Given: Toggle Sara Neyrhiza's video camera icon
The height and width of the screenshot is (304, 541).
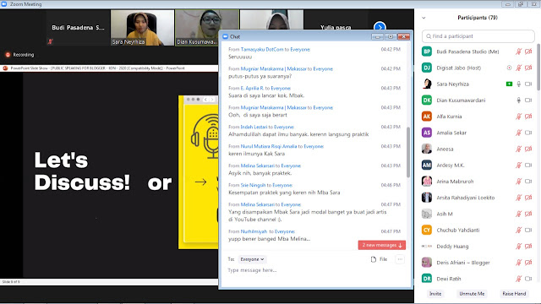Looking at the screenshot, I should pos(528,84).
